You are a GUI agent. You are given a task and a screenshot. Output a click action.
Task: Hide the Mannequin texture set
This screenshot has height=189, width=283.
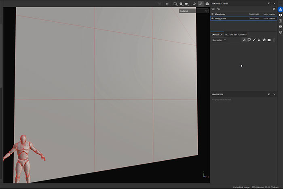point(213,14)
